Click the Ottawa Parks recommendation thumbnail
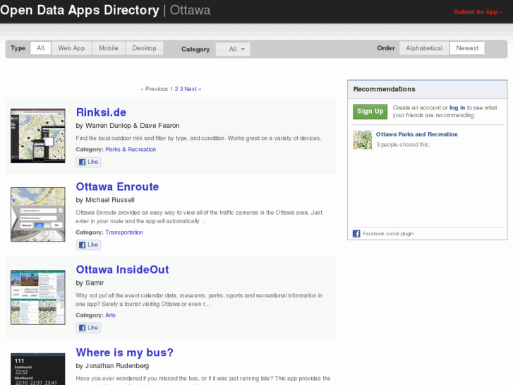The width and height of the screenshot is (513, 385). (363, 140)
